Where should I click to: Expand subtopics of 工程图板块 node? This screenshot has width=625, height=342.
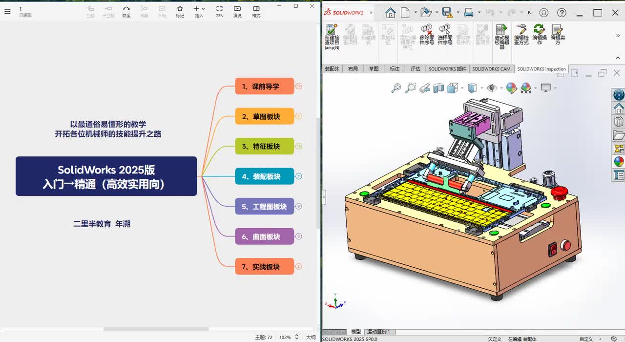coord(299,206)
